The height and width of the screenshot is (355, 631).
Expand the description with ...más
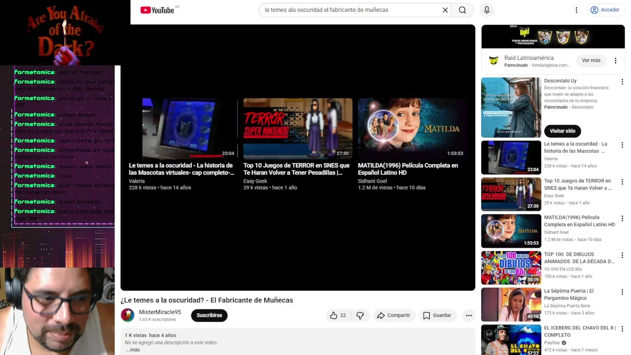[x=133, y=350]
